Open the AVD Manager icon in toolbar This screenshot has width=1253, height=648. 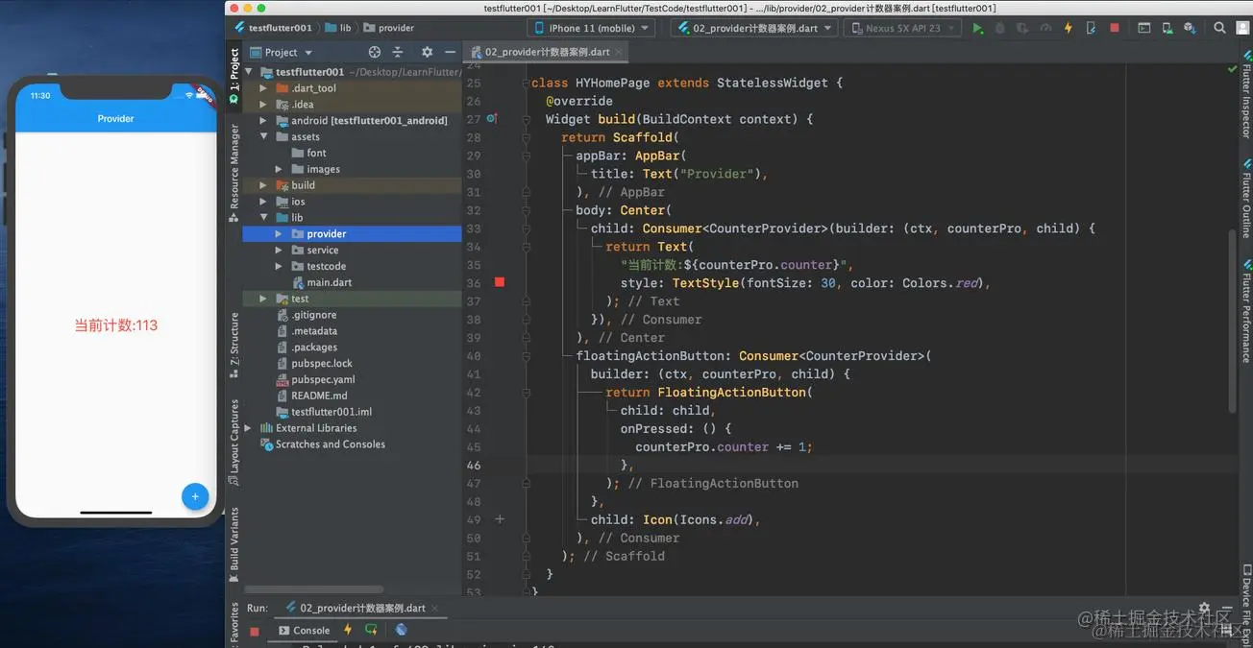[x=1167, y=28]
